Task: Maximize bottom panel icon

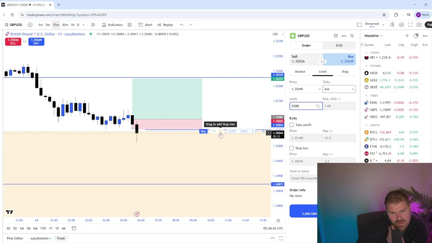Action: pyautogui.click(x=281, y=238)
